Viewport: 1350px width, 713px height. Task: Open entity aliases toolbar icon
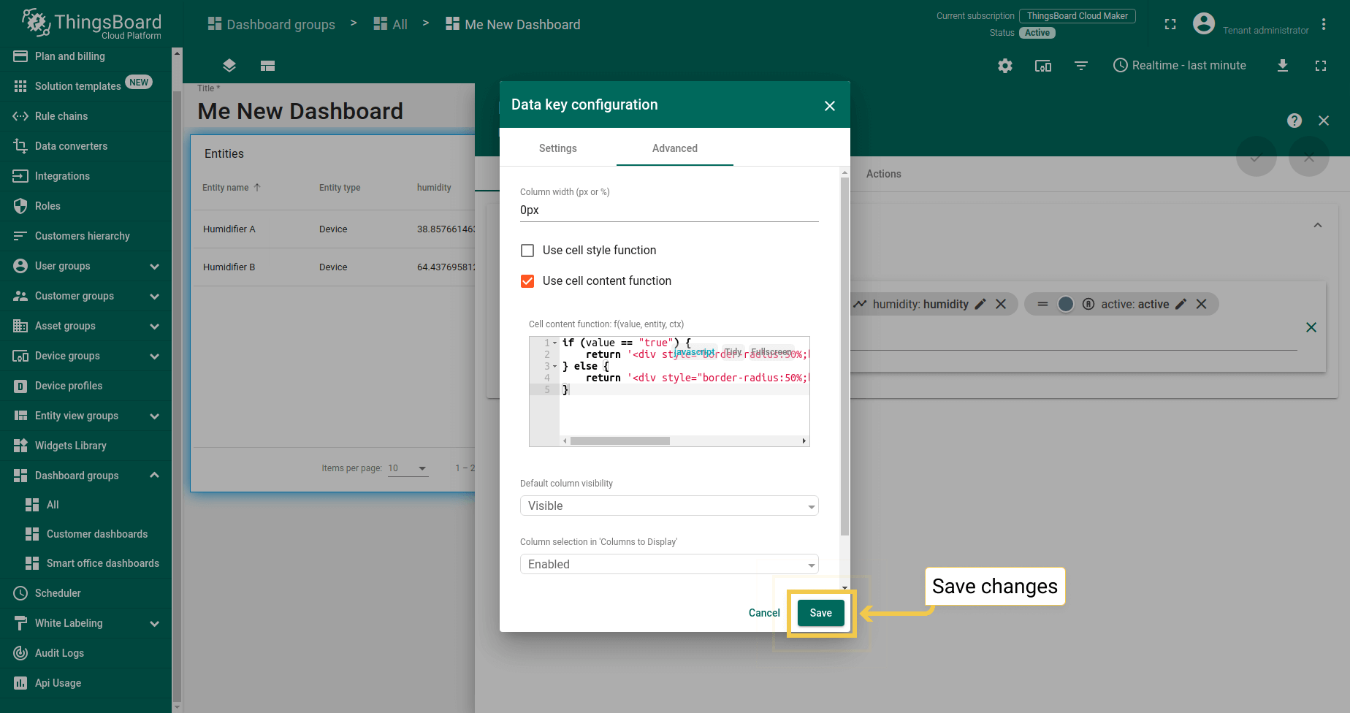point(1043,66)
